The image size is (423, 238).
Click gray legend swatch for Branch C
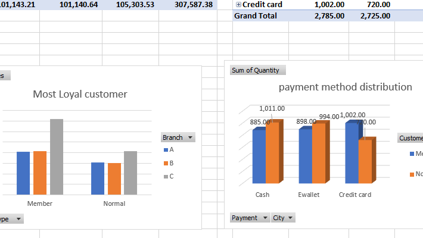165,176
